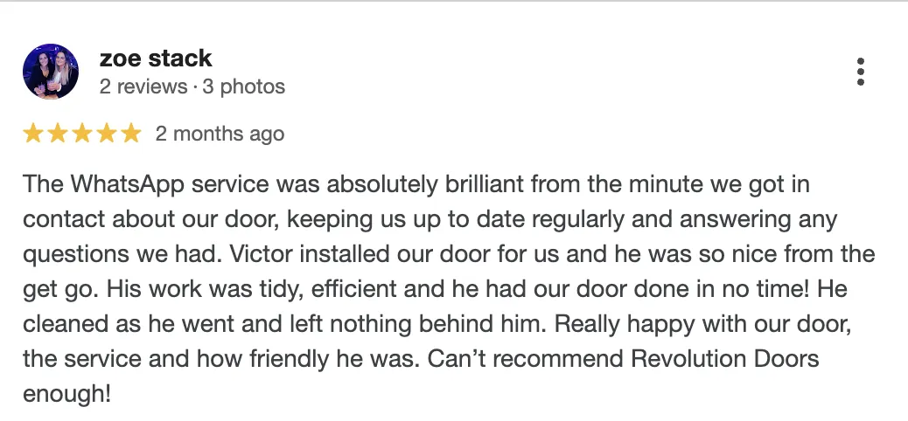Click the '3 photos' count text
Screen dimensions: 908x421
pyautogui.click(x=244, y=87)
